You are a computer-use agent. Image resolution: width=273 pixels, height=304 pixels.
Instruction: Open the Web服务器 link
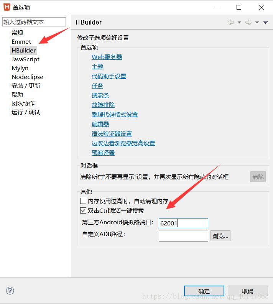[x=107, y=57]
